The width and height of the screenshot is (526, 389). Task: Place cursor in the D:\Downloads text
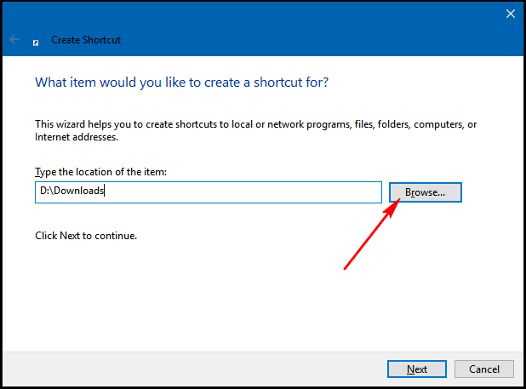click(x=71, y=191)
